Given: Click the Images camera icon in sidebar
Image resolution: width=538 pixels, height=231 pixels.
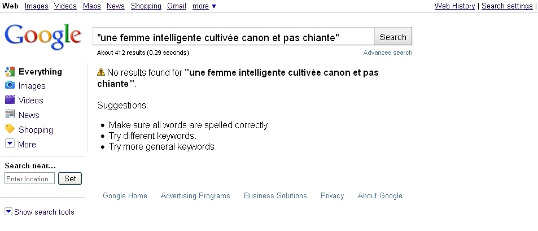Looking at the screenshot, I should tap(10, 86).
